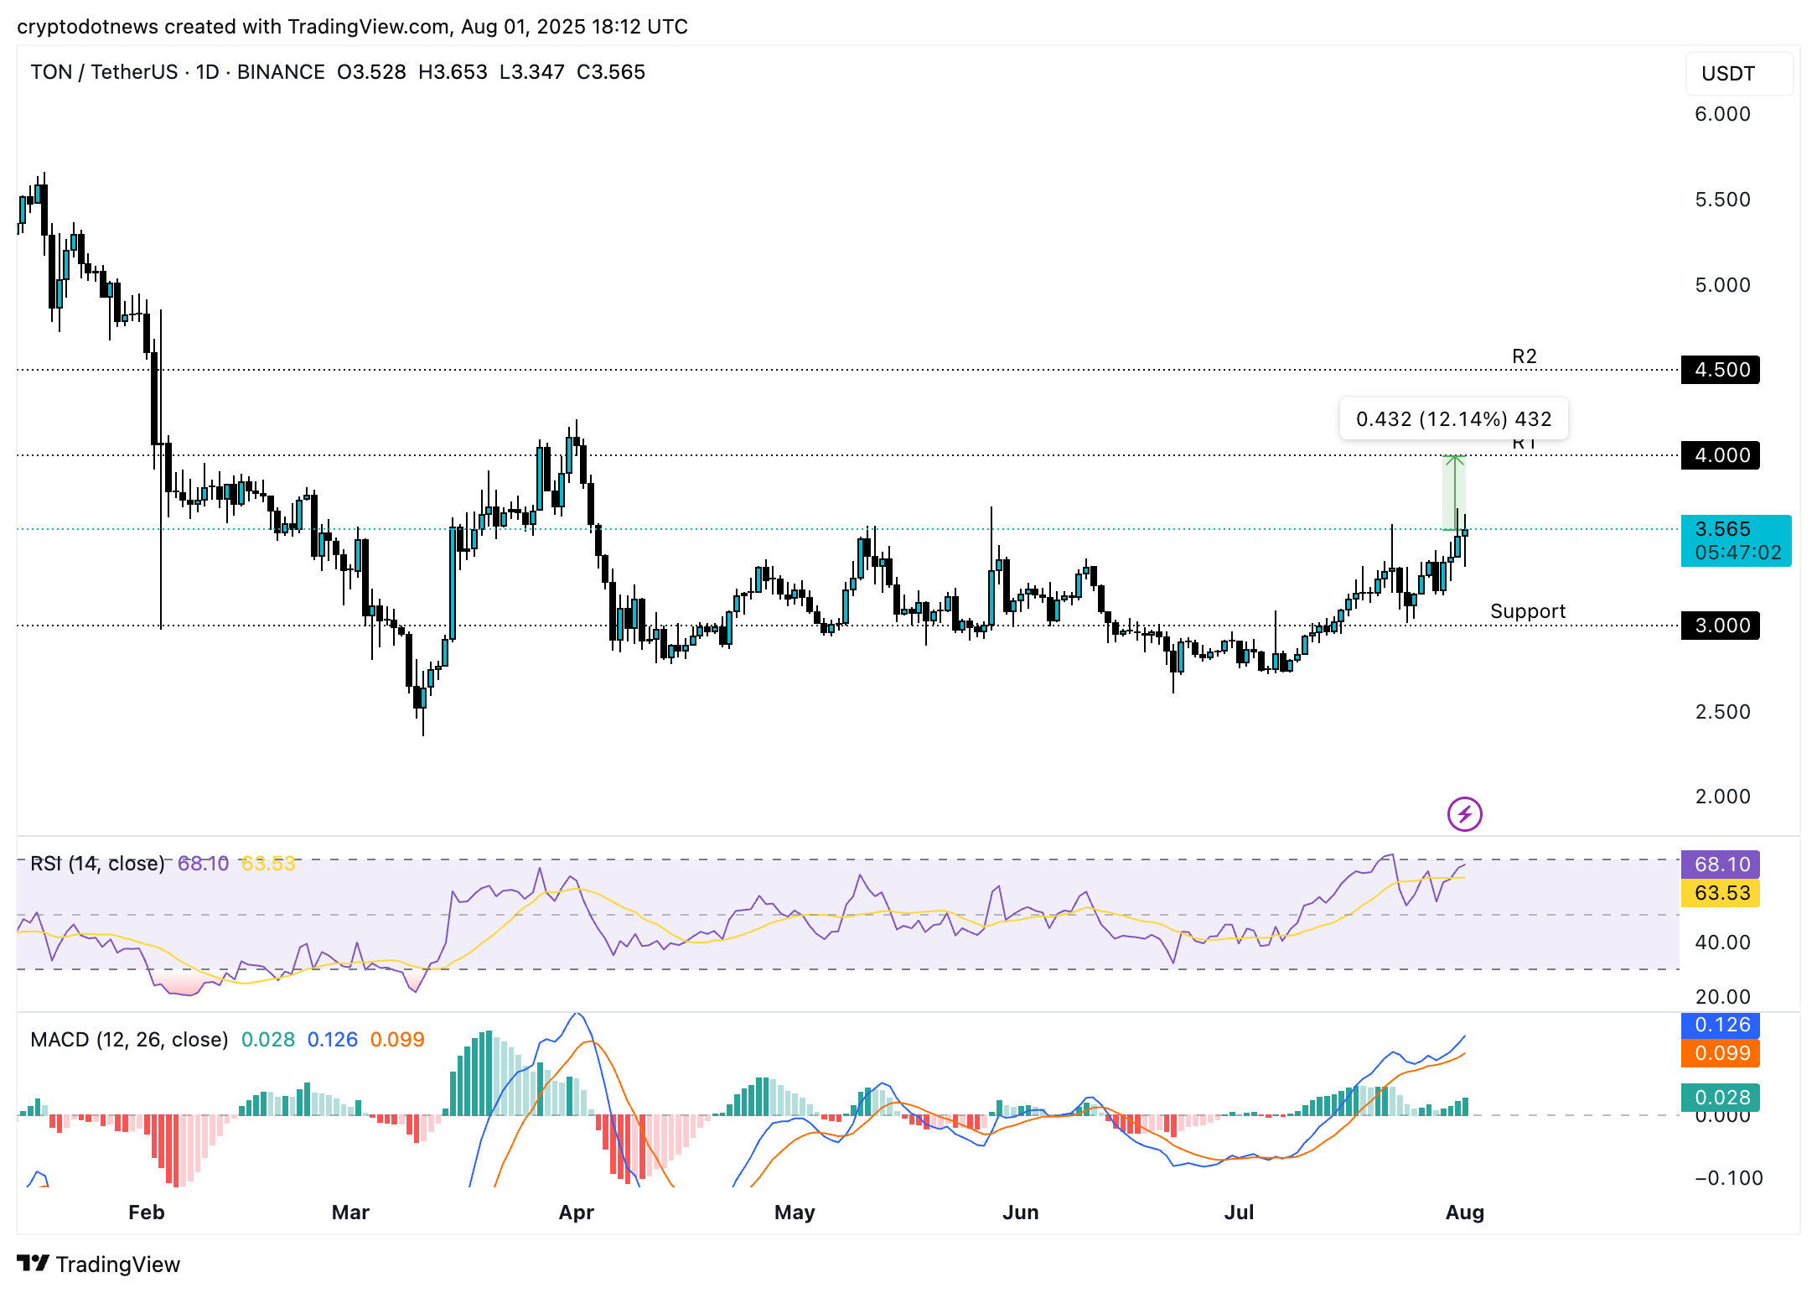Click the Apr label on time axis
Screen dimensions: 1817x1293
576,1212
